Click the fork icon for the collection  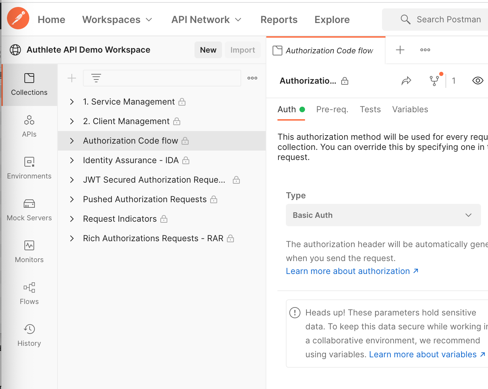(434, 81)
